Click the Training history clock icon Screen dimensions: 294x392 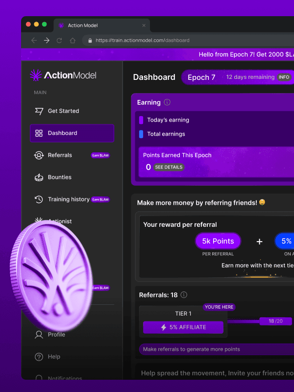pos(39,199)
